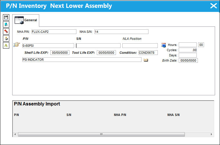This screenshot has width=220, height=145.
Task: Click the P/N field 0-60PSI
Action: tap(48, 46)
